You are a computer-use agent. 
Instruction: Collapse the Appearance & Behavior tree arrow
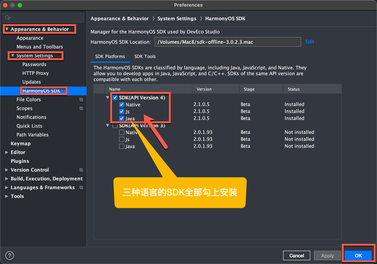tap(7, 29)
